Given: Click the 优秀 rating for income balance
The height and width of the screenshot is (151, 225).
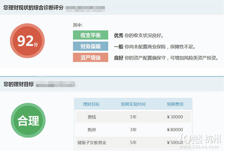Looking at the screenshot, I should point(119,35).
